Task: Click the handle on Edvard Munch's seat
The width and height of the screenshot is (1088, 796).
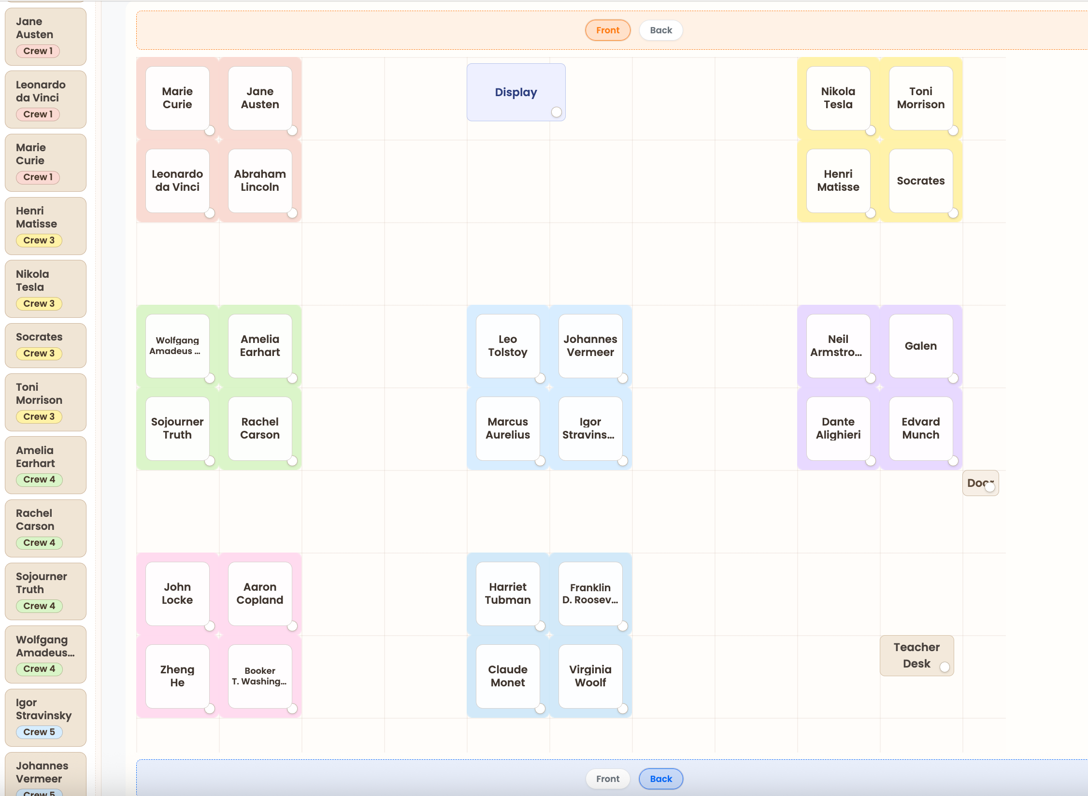Action: (954, 461)
